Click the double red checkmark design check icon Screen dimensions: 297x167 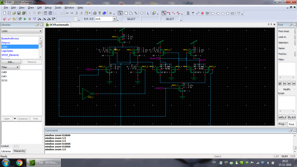[4, 19]
